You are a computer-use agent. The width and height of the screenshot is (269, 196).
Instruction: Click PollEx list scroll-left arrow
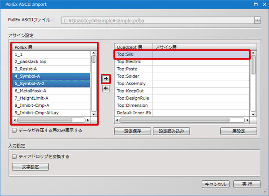click(x=15, y=120)
